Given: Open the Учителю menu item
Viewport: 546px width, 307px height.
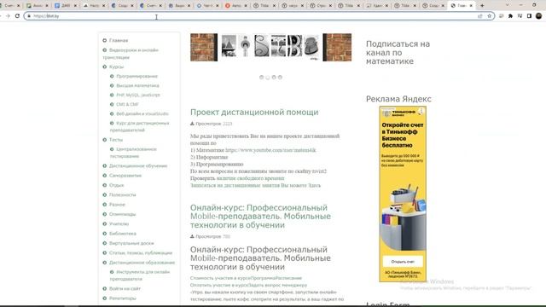Looking at the screenshot, I should pyautogui.click(x=119, y=223).
